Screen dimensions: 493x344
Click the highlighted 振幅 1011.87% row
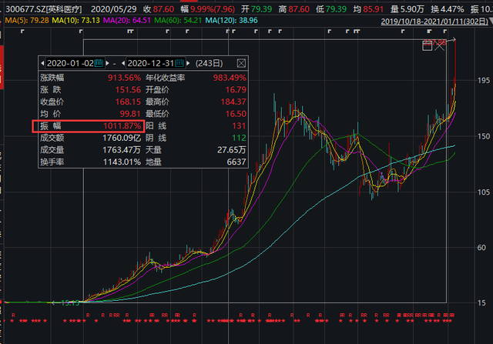point(89,126)
